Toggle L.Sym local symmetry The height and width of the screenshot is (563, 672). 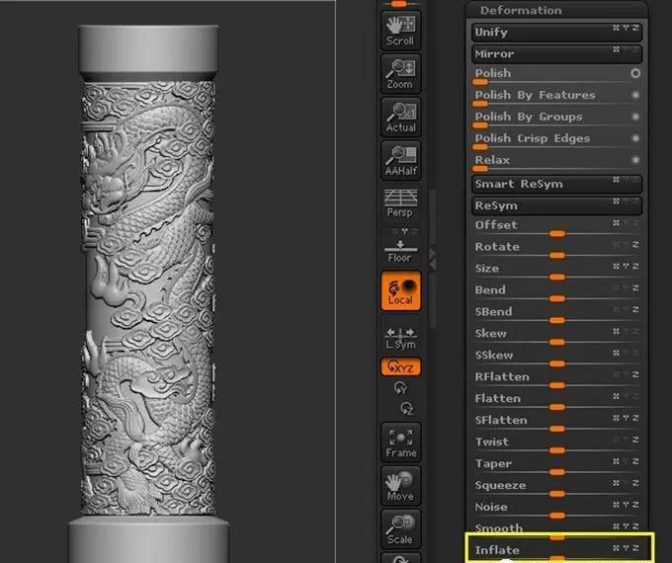coord(400,338)
